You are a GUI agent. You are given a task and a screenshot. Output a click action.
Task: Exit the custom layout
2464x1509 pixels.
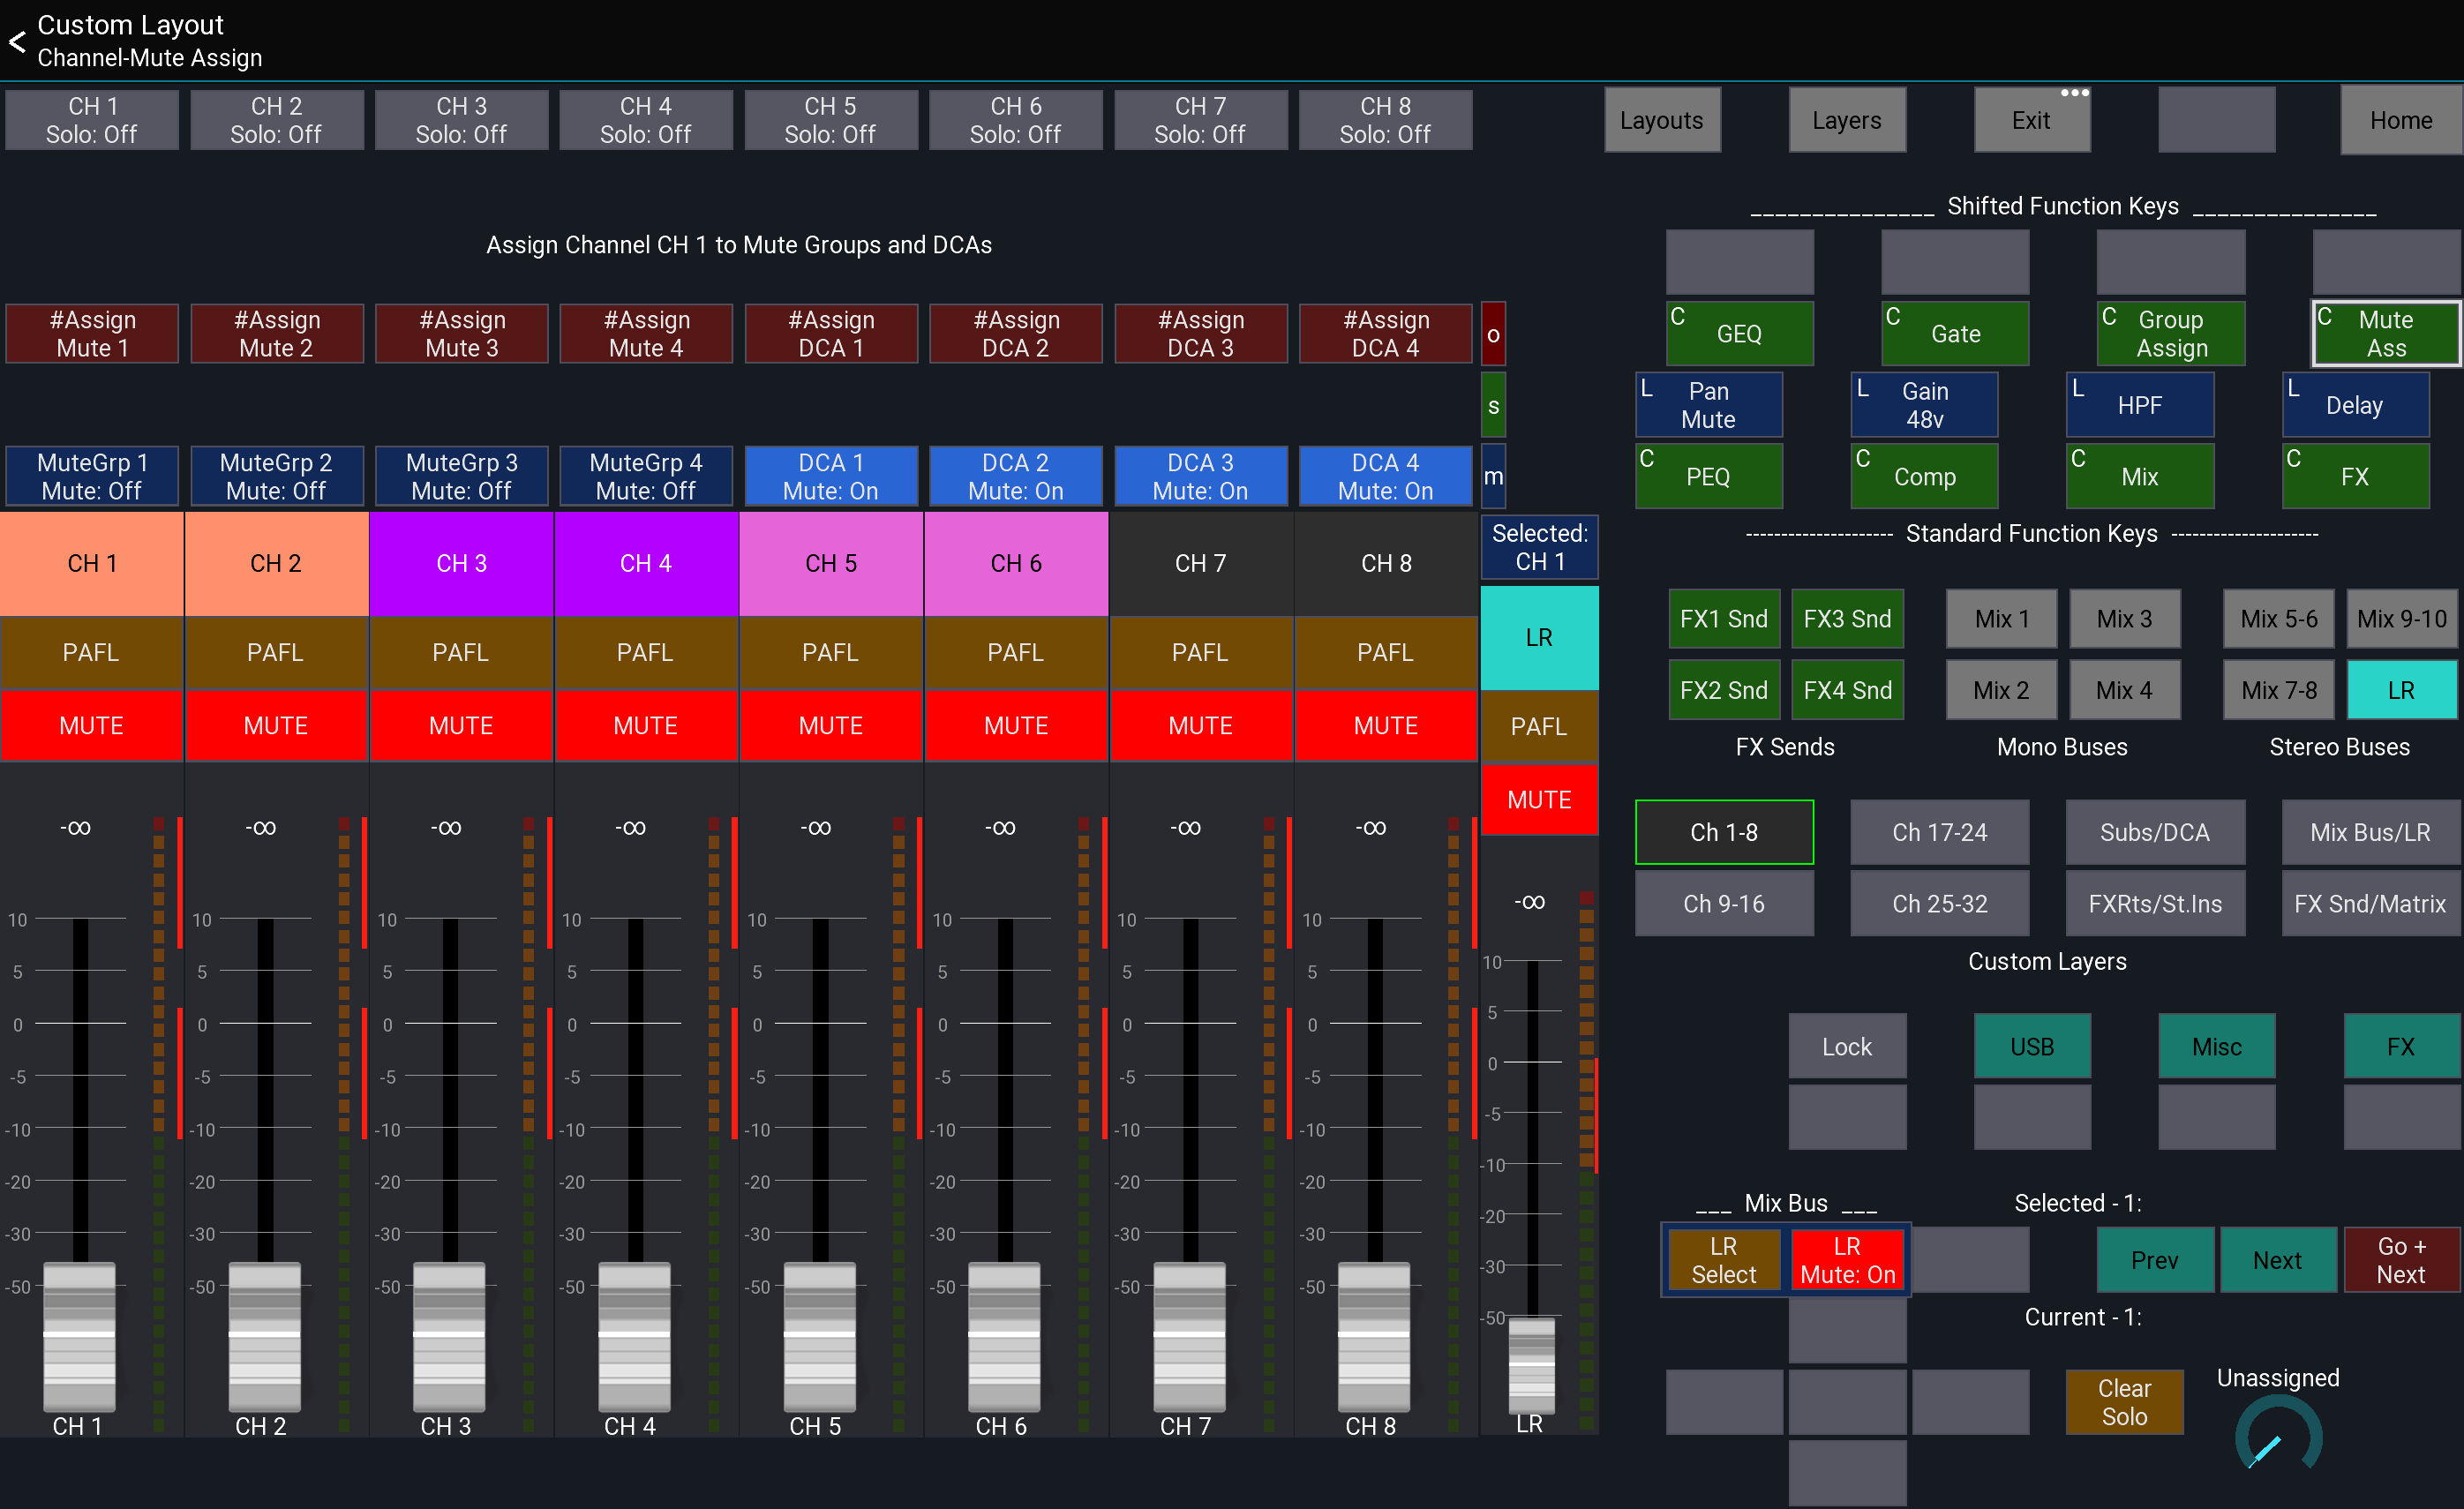tap(2031, 120)
